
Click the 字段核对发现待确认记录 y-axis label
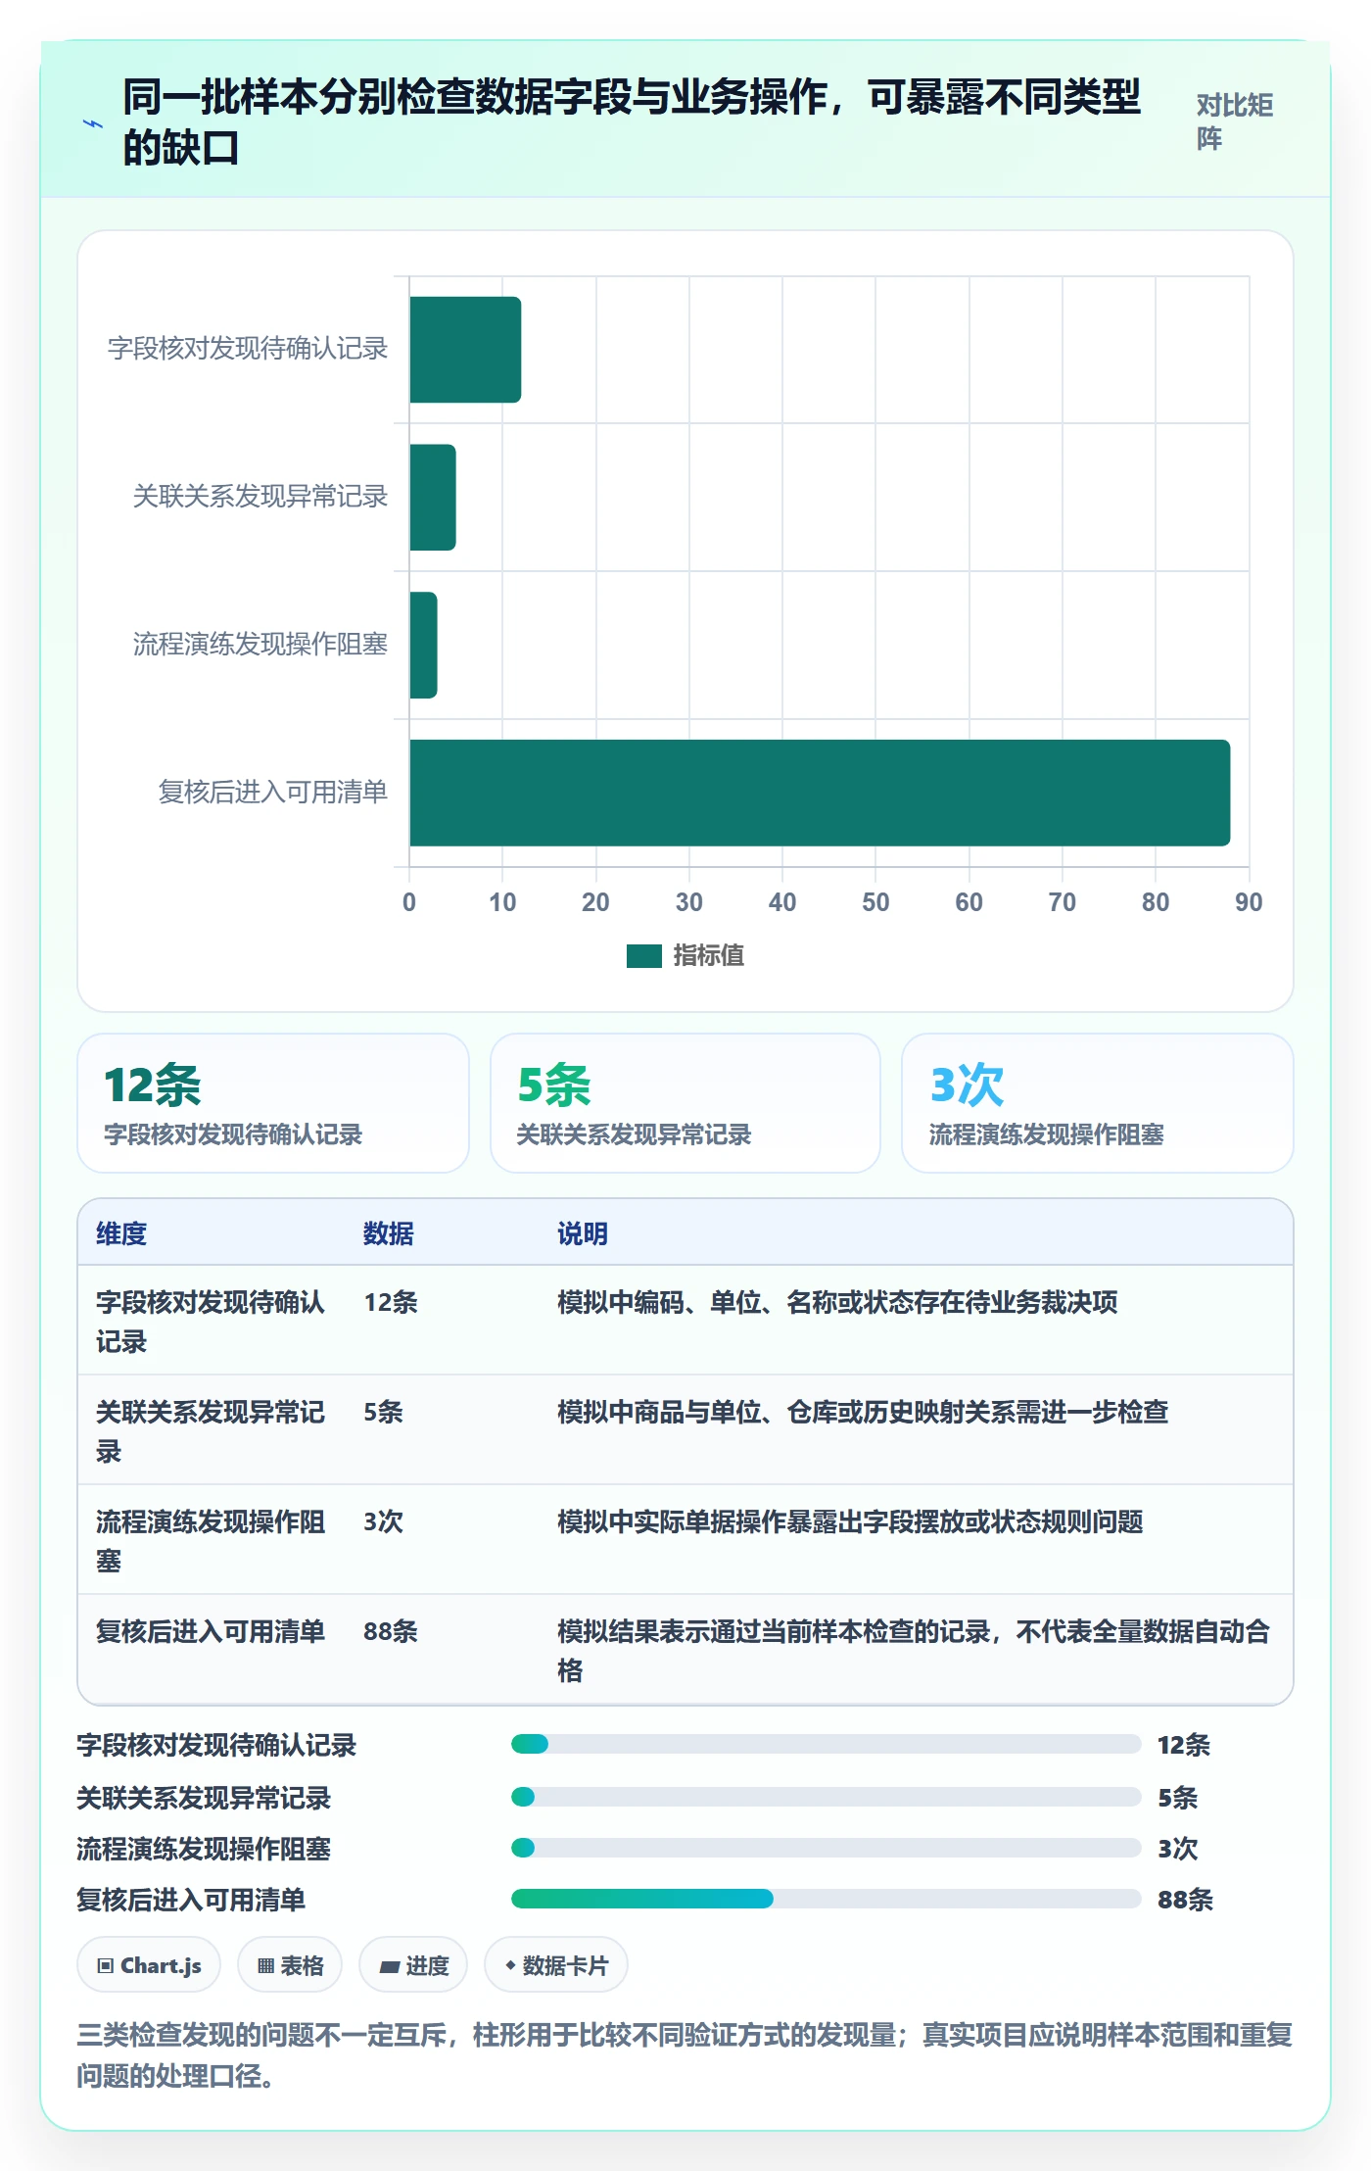click(248, 349)
